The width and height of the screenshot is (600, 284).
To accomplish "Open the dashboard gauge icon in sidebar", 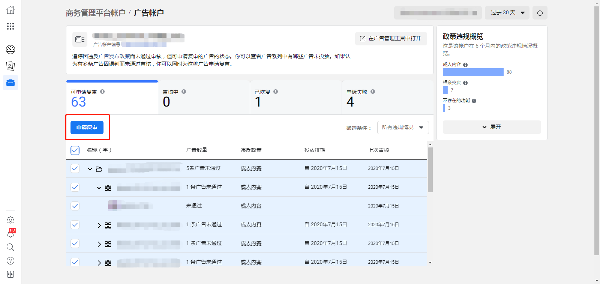I will [10, 49].
